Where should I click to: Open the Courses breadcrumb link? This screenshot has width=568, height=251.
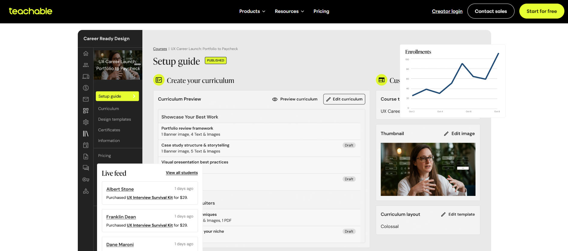[x=160, y=49]
